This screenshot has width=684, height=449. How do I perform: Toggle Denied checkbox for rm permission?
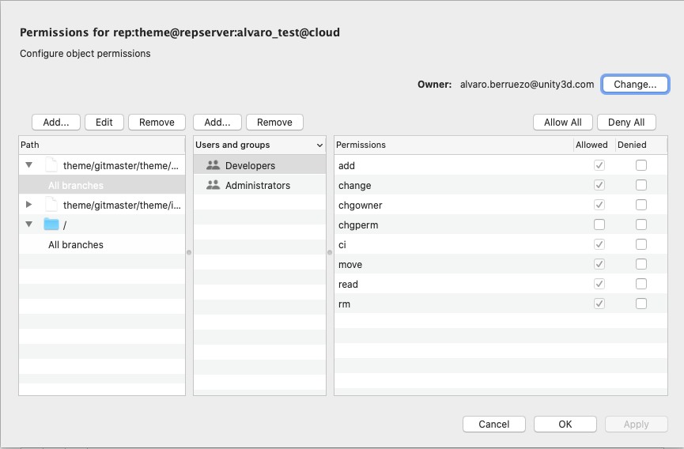pos(641,304)
